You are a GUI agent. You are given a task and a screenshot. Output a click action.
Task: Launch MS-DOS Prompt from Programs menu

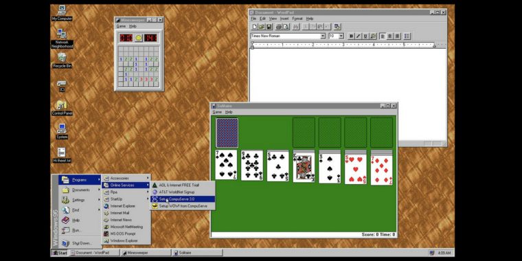point(126,234)
